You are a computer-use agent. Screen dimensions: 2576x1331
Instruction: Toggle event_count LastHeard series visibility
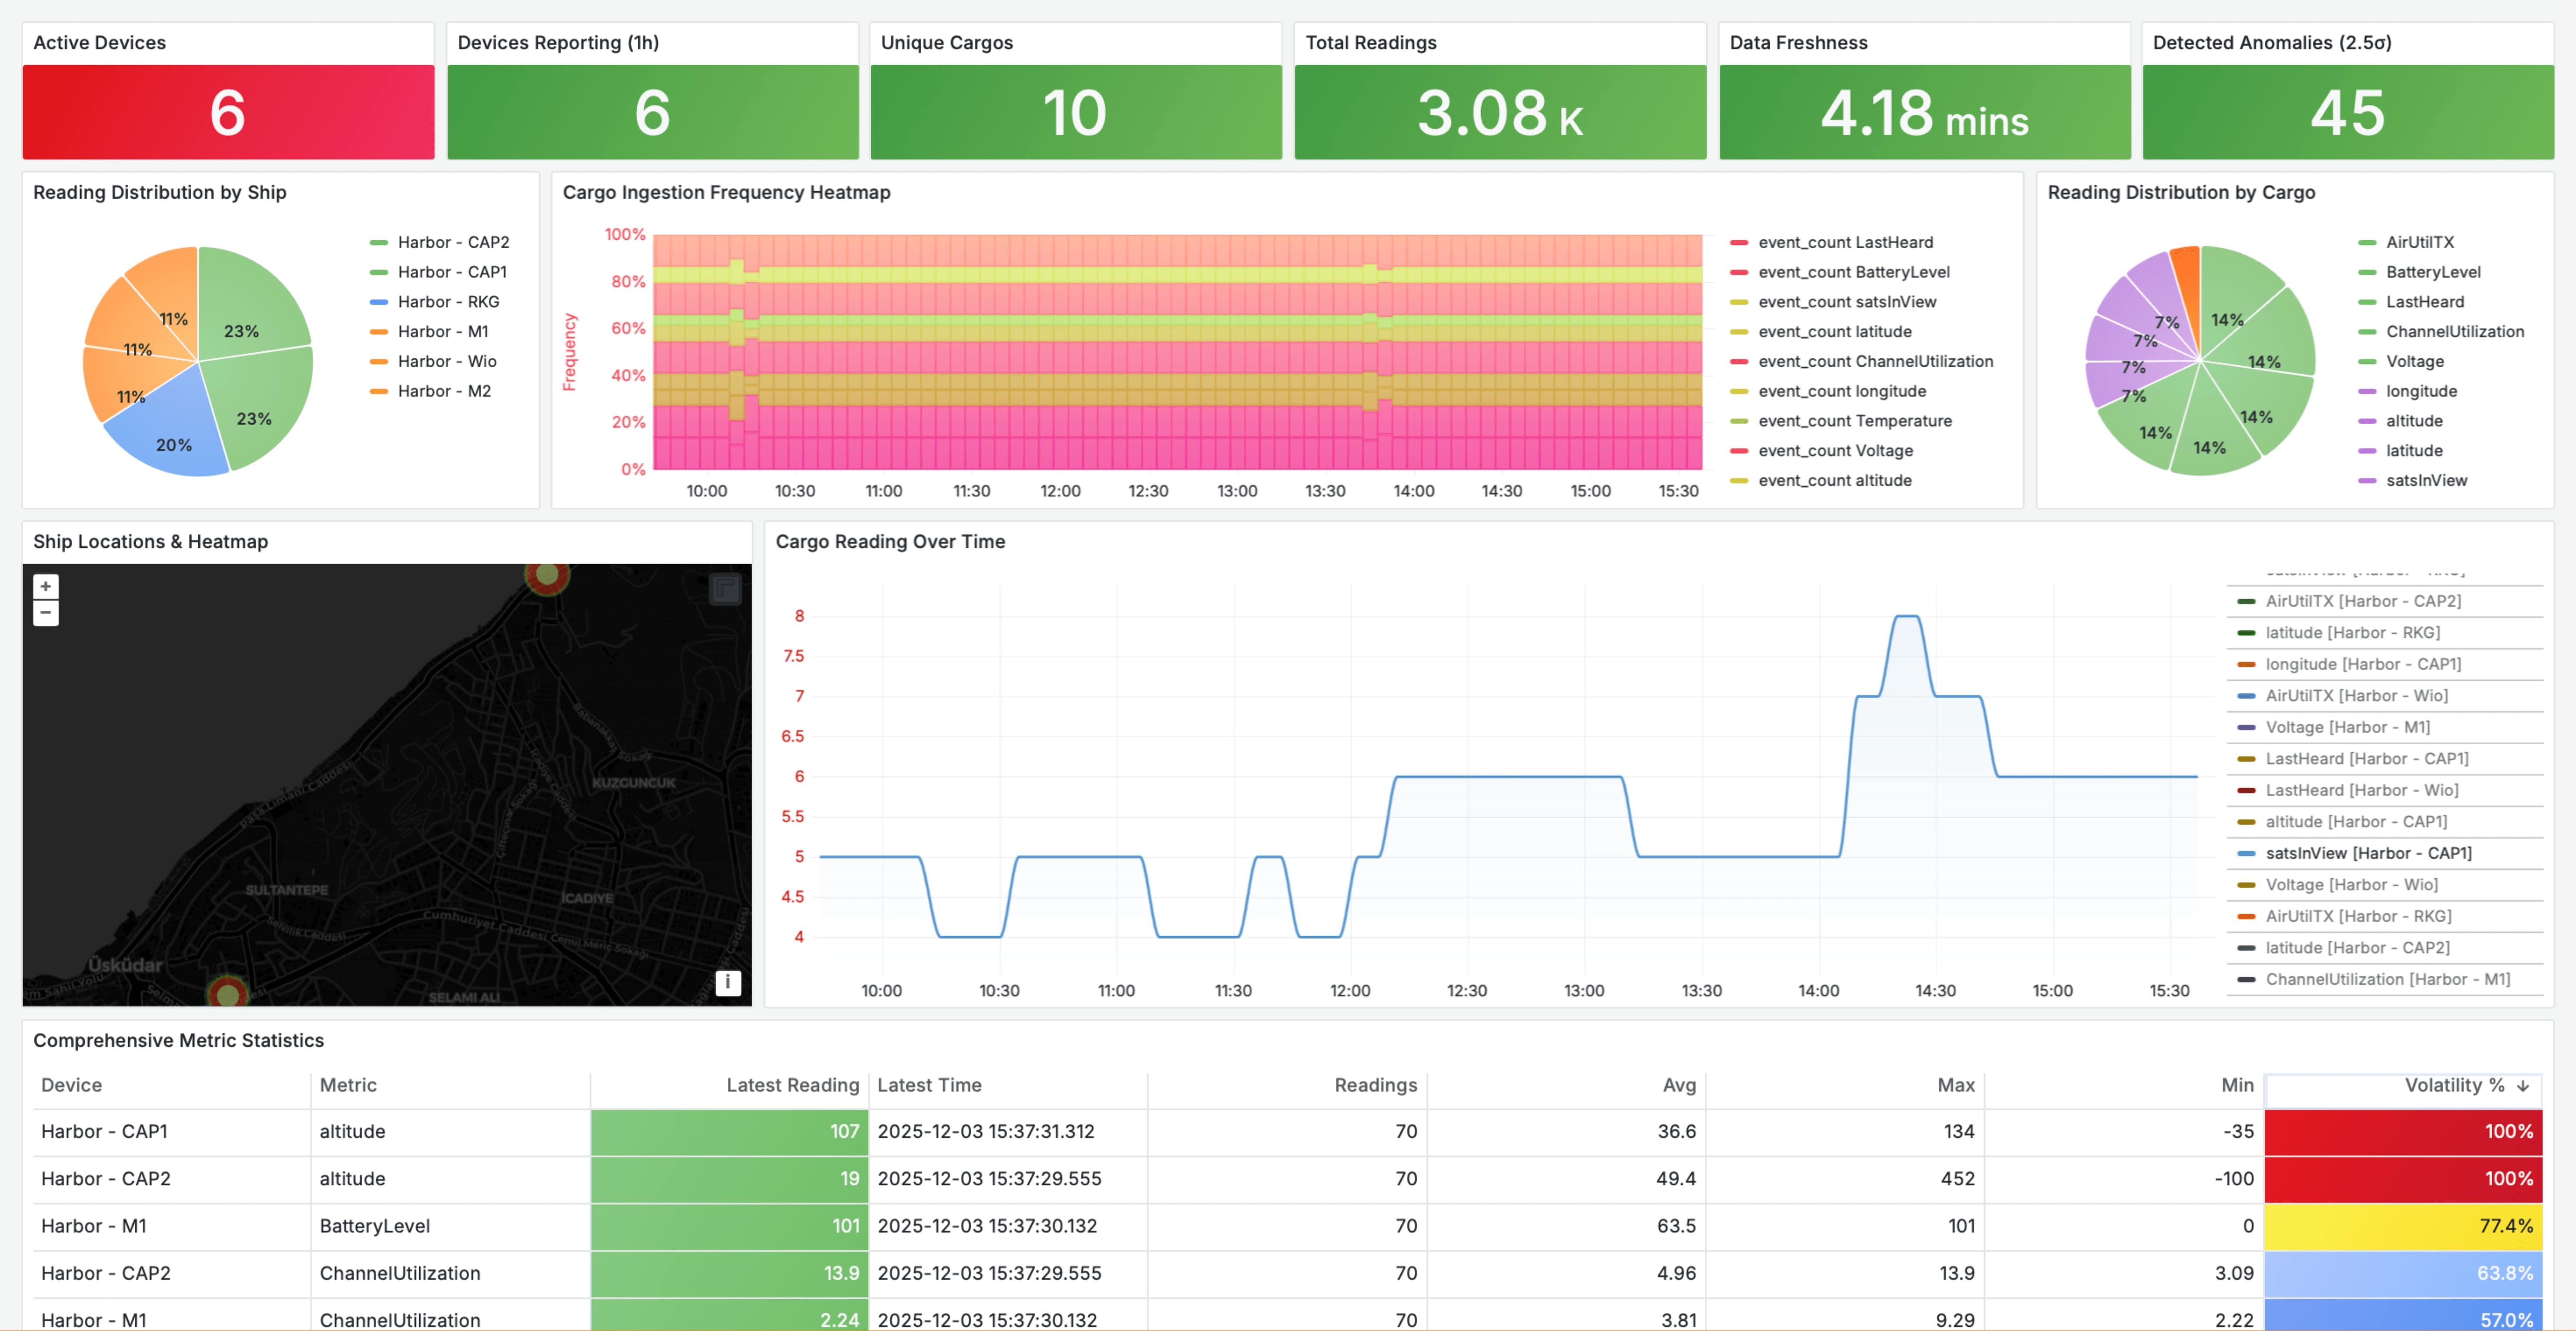tap(1845, 242)
